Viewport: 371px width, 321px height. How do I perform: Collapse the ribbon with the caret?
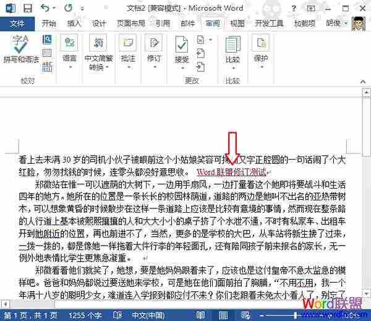[x=363, y=82]
